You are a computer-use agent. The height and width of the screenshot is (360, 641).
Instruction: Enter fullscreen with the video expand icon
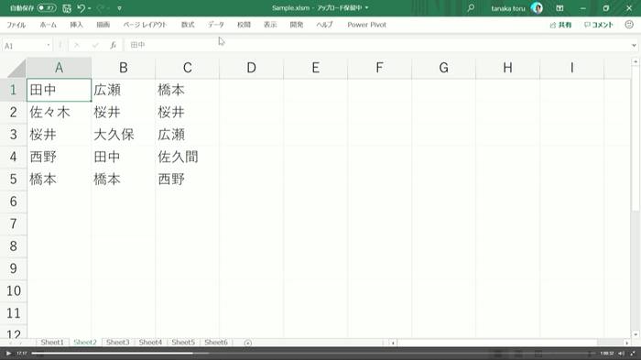pos(634,354)
